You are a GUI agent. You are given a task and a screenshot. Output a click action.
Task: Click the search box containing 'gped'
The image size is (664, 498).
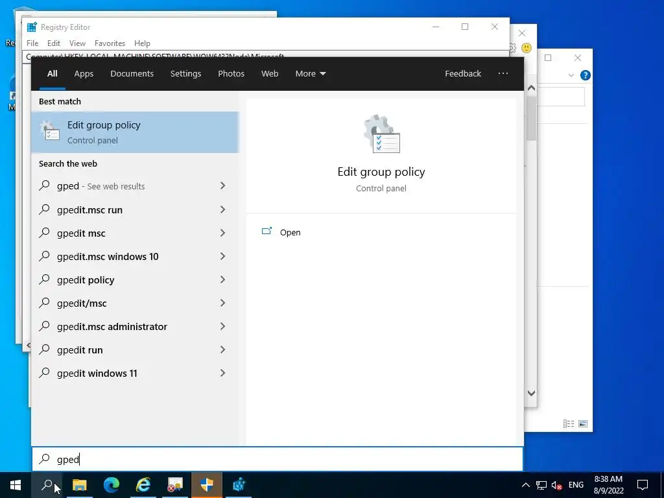point(278,459)
